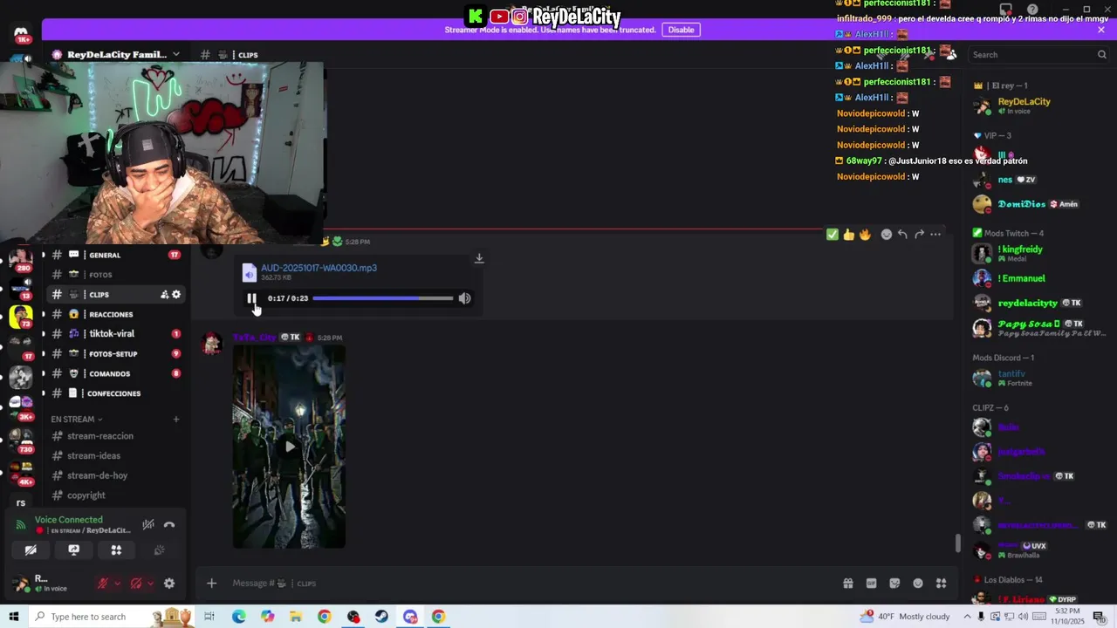
Task: Open the More options menu on the message
Action: point(935,234)
